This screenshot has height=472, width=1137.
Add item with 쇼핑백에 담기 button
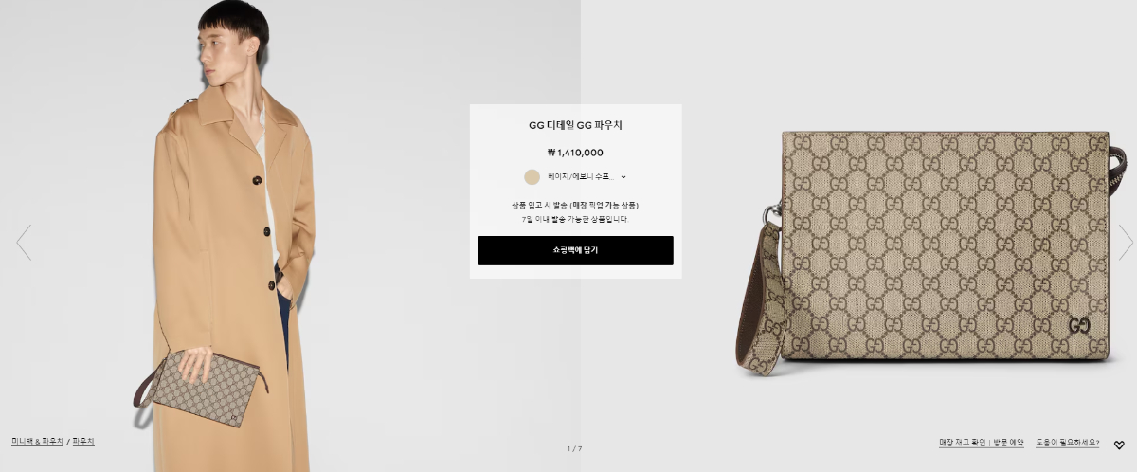coord(575,250)
